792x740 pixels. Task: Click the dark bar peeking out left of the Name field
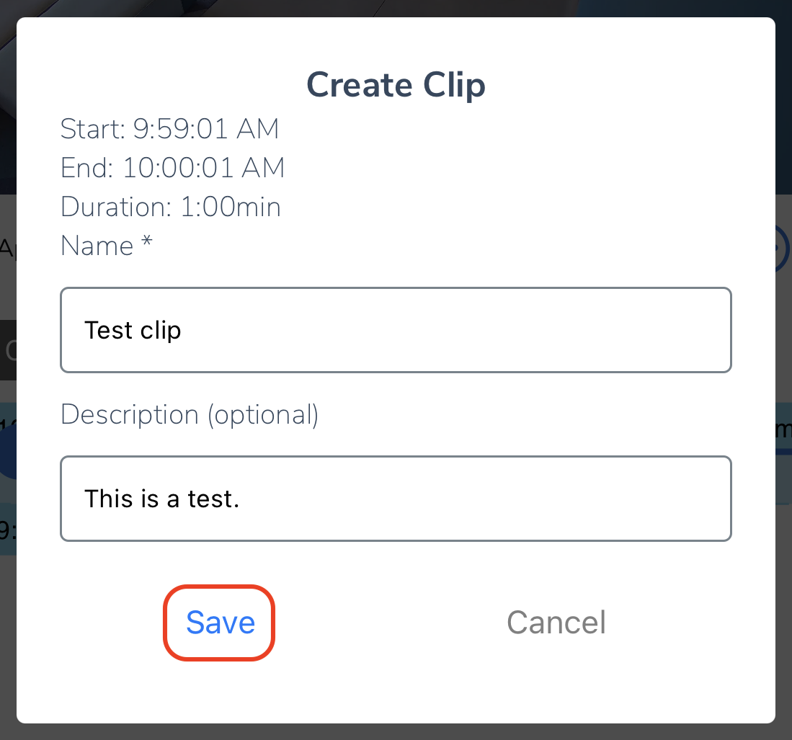(8, 349)
